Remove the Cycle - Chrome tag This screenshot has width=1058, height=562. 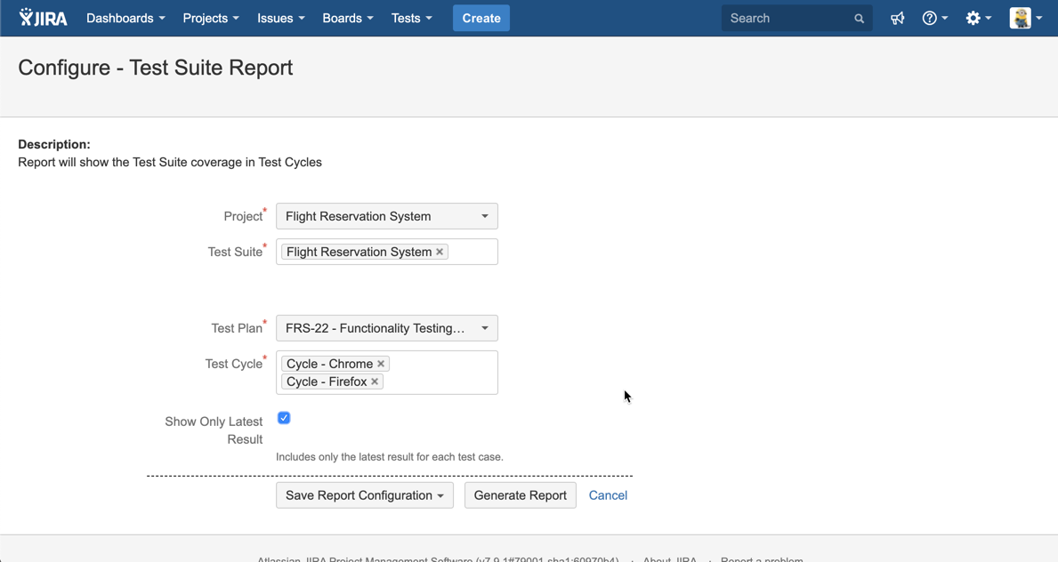[381, 364]
